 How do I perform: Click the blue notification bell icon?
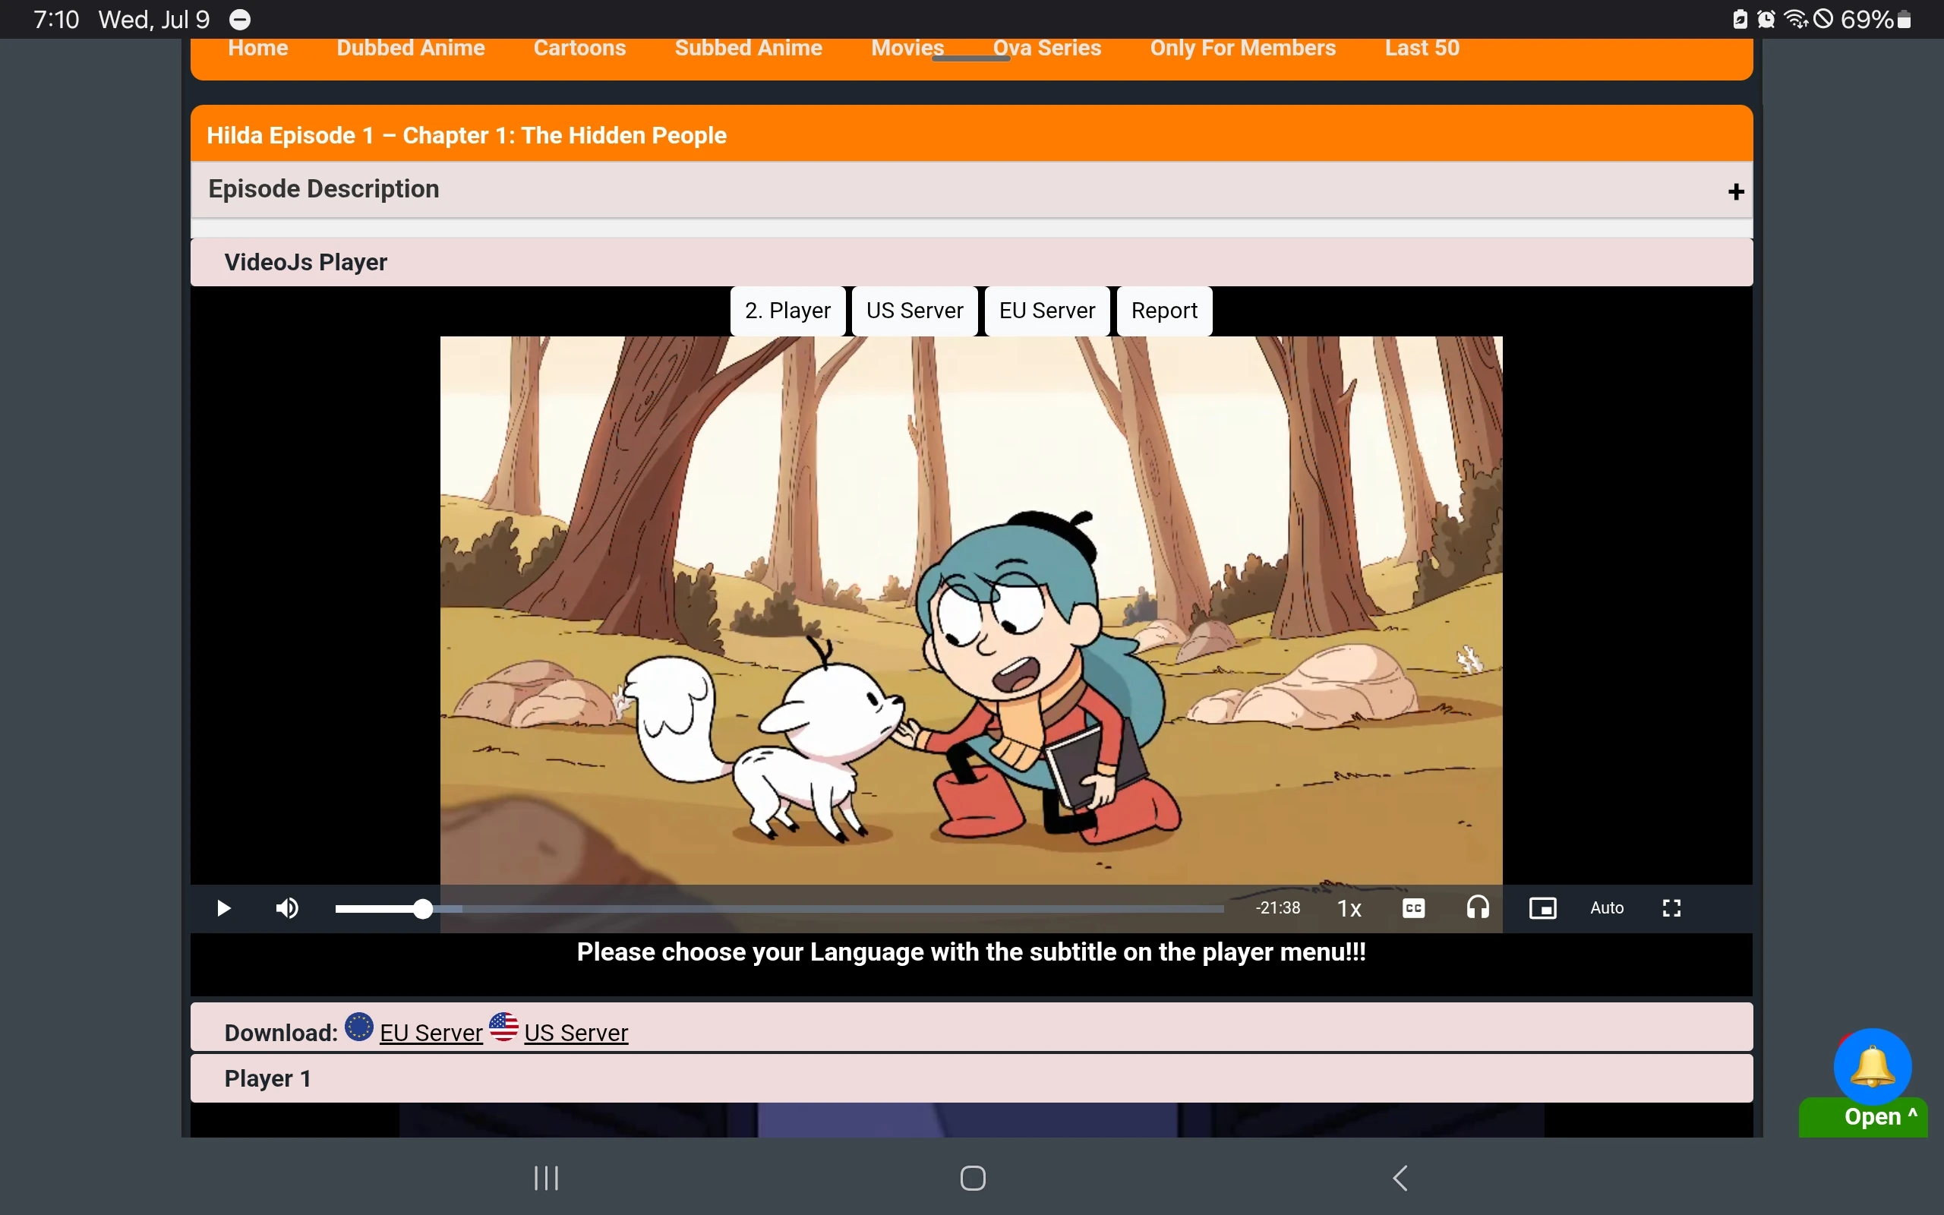1872,1065
